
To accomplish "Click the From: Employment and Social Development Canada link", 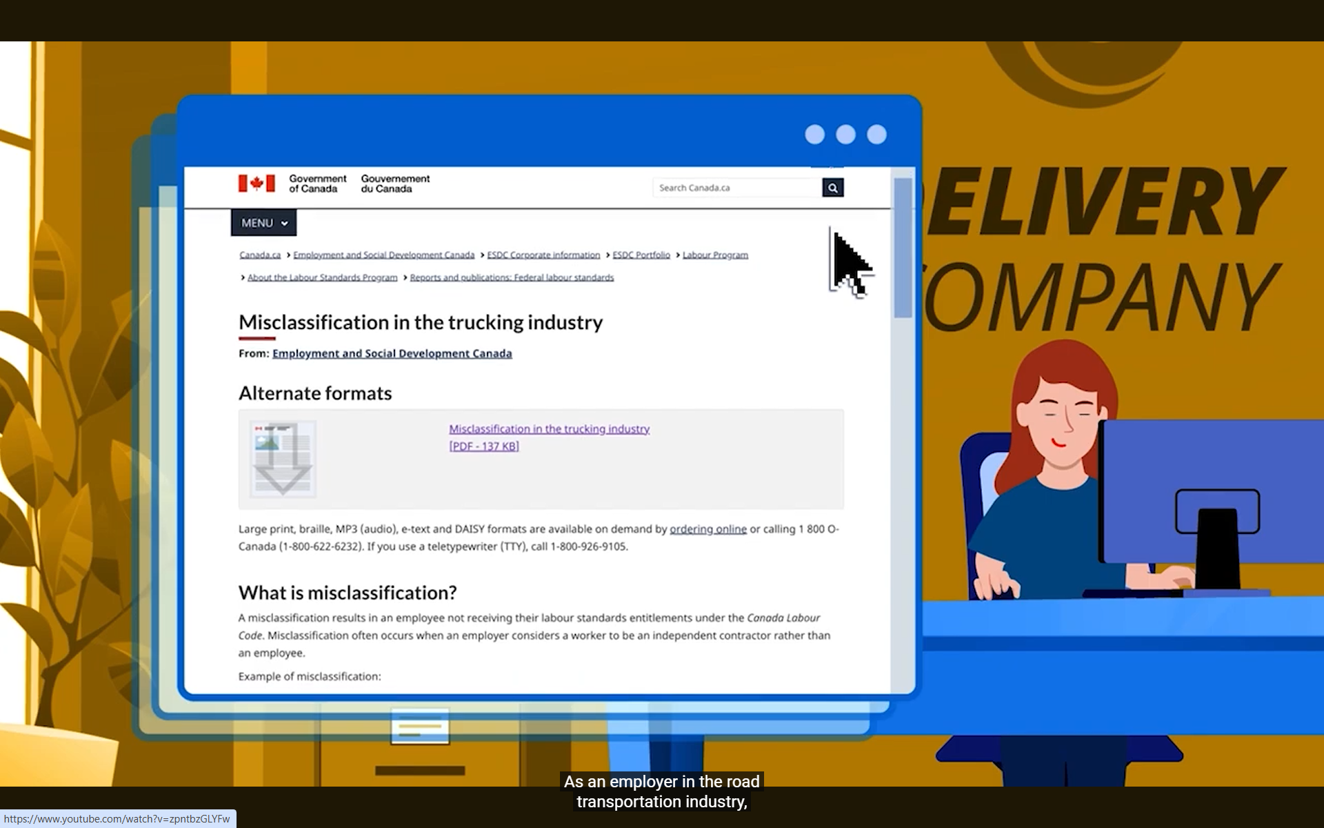I will (x=392, y=353).
